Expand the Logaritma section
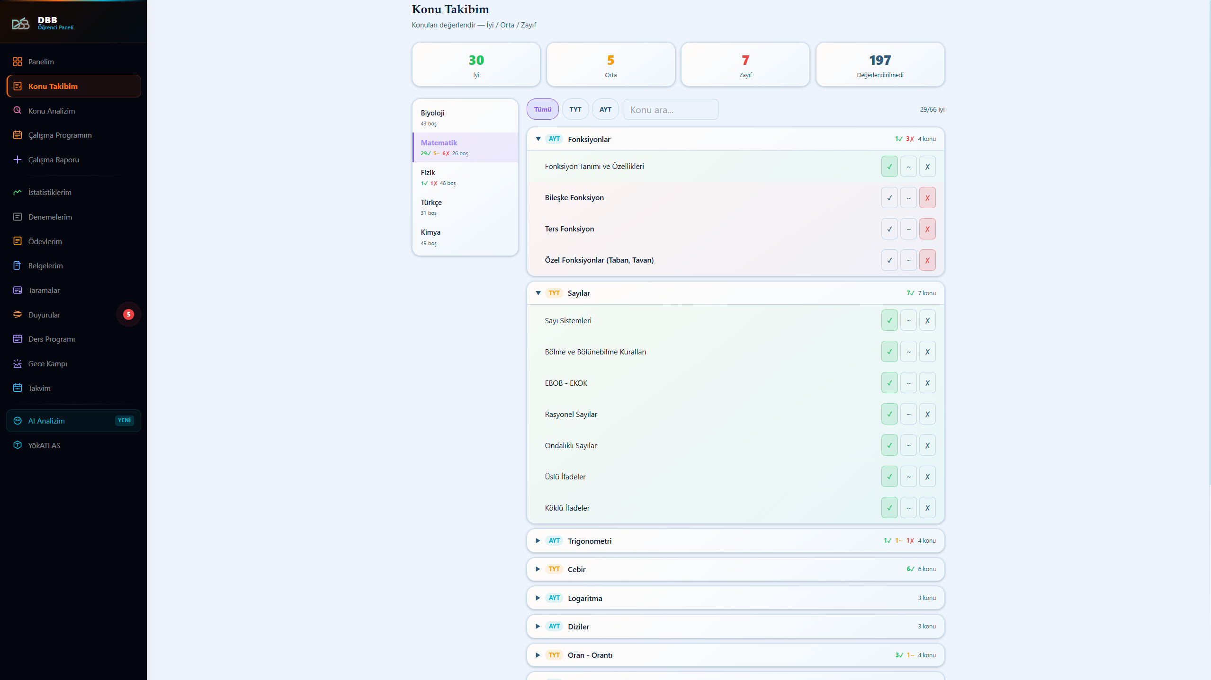The image size is (1211, 680). [538, 598]
